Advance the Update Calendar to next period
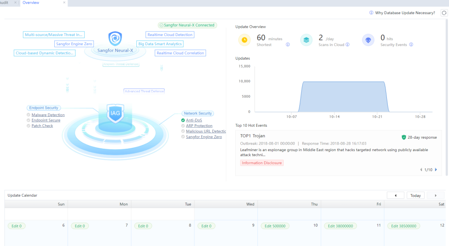Screen dimensions: 449x246 click(x=435, y=195)
